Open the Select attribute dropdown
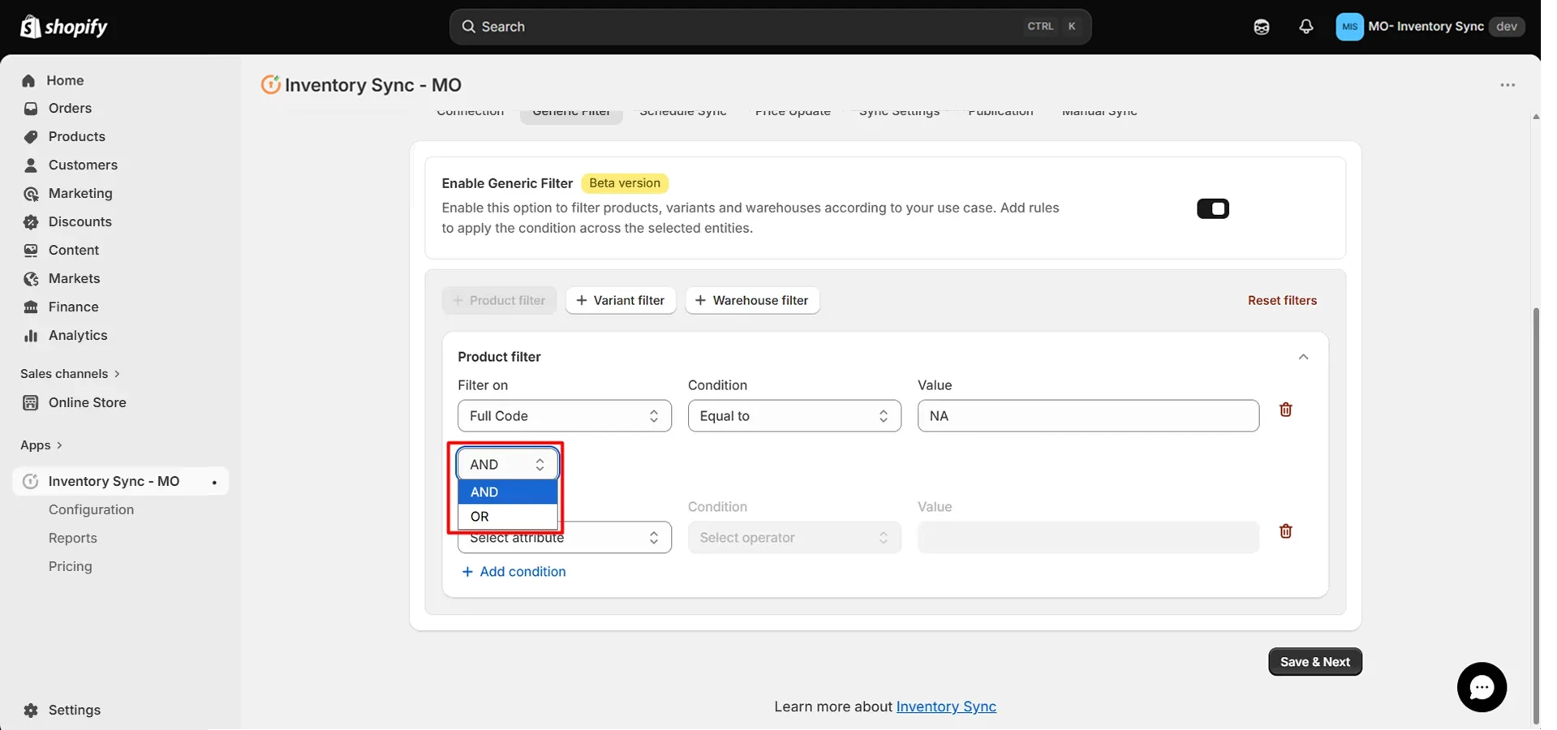Screen dimensions: 1557x730 pyautogui.click(x=564, y=538)
